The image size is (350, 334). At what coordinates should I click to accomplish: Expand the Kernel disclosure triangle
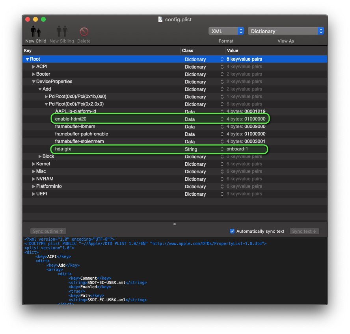point(34,164)
